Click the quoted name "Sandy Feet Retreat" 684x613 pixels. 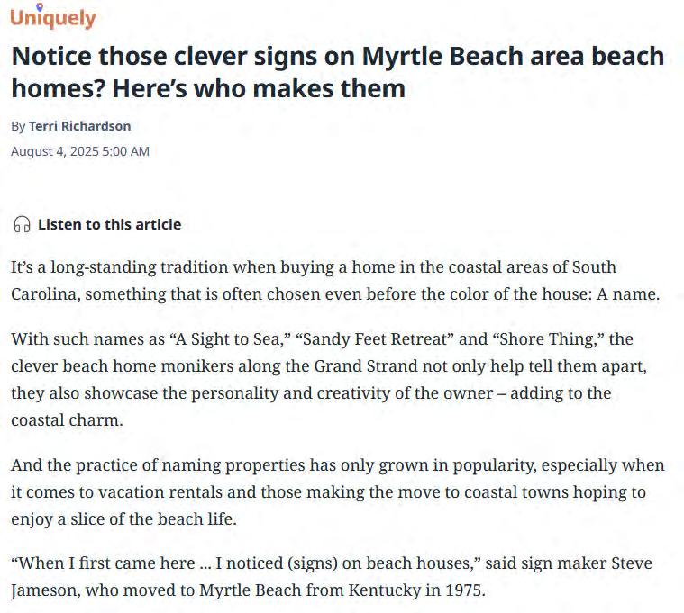(x=375, y=339)
